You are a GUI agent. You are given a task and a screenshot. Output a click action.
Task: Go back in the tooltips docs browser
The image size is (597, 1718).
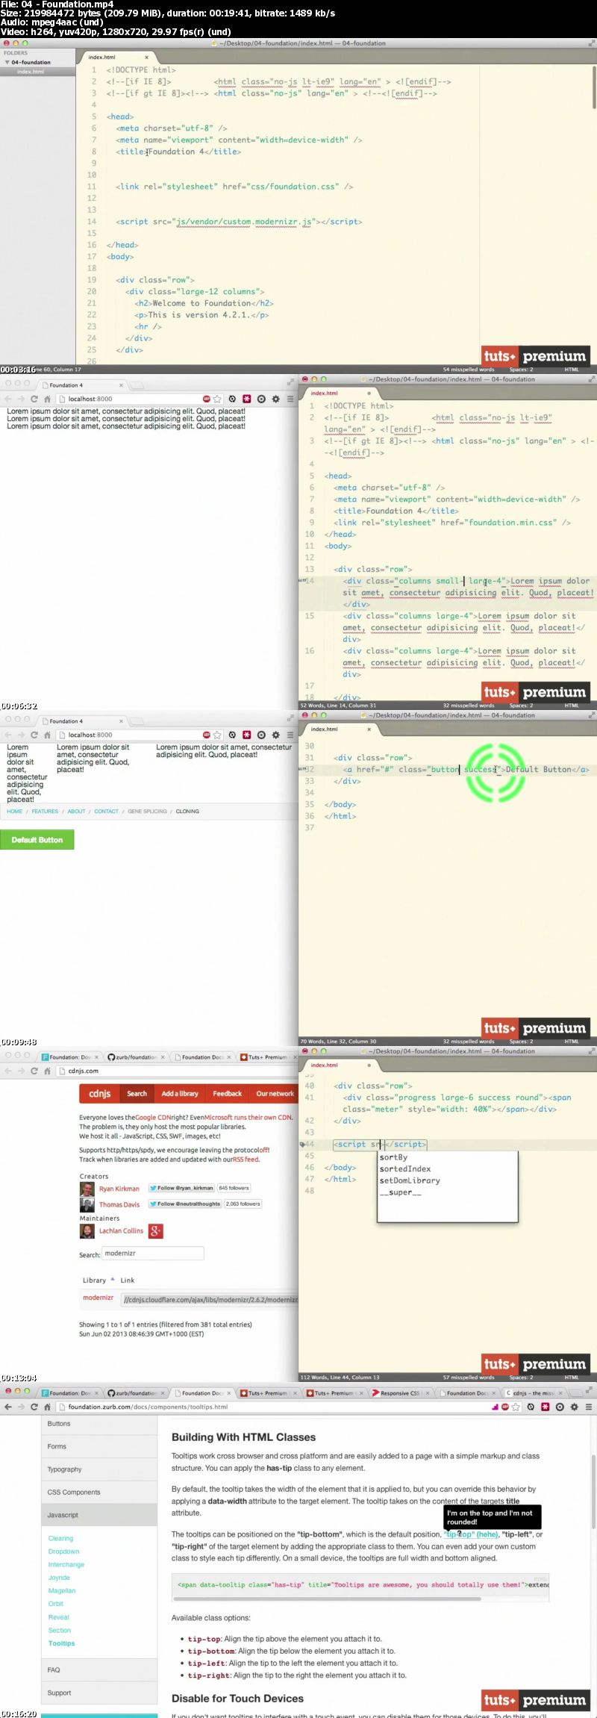tap(8, 1407)
